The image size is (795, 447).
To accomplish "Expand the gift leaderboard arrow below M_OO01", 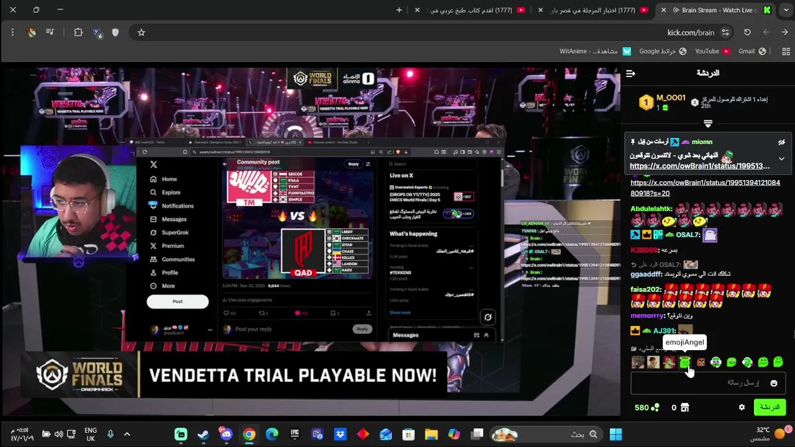I will tap(707, 124).
